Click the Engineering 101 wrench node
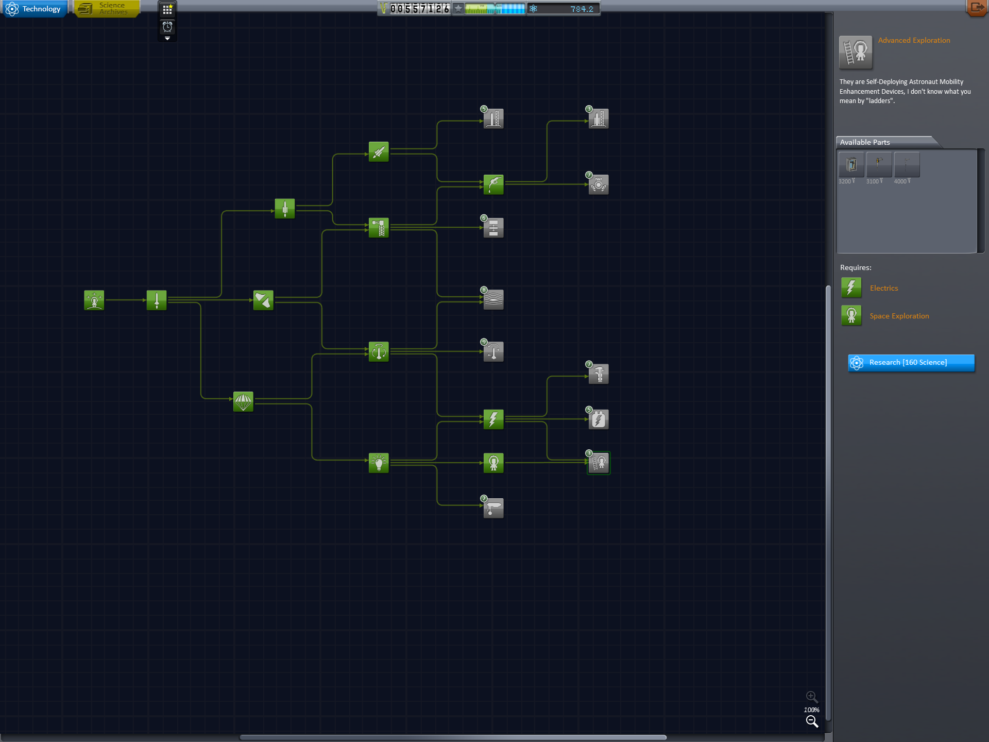This screenshot has width=989, height=742. [263, 300]
